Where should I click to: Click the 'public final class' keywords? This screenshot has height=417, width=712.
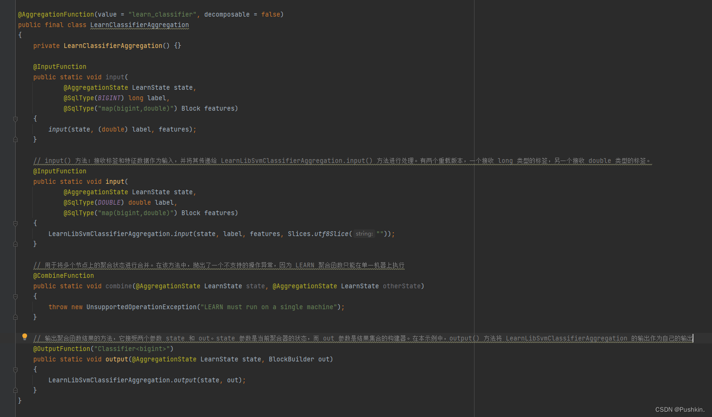(x=52, y=25)
